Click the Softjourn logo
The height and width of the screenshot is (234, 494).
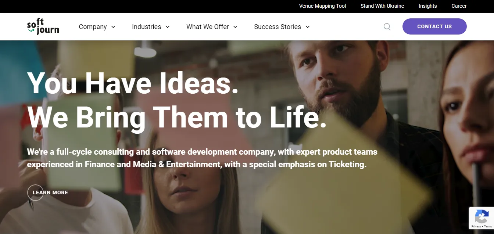point(43,26)
